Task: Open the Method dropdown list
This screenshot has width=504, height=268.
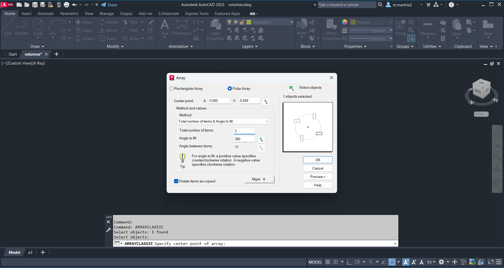Action: 223,121
